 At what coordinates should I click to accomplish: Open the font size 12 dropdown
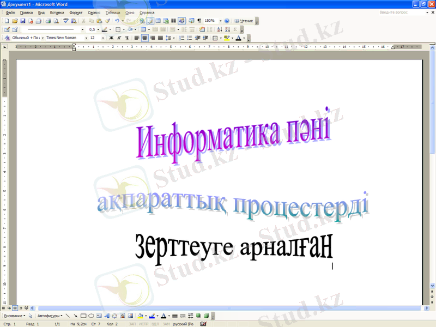pyautogui.click(x=104, y=38)
